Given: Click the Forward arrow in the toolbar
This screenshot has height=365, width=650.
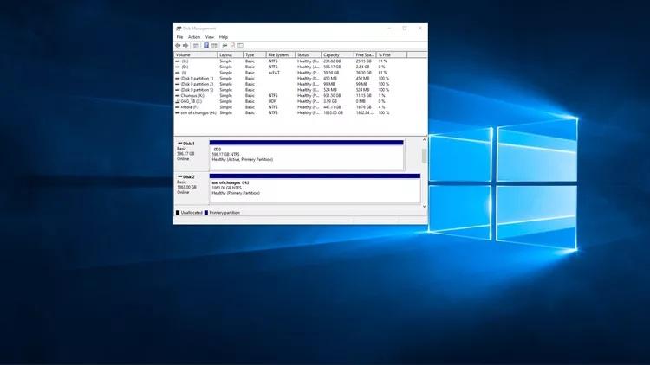Looking at the screenshot, I should tap(185, 45).
